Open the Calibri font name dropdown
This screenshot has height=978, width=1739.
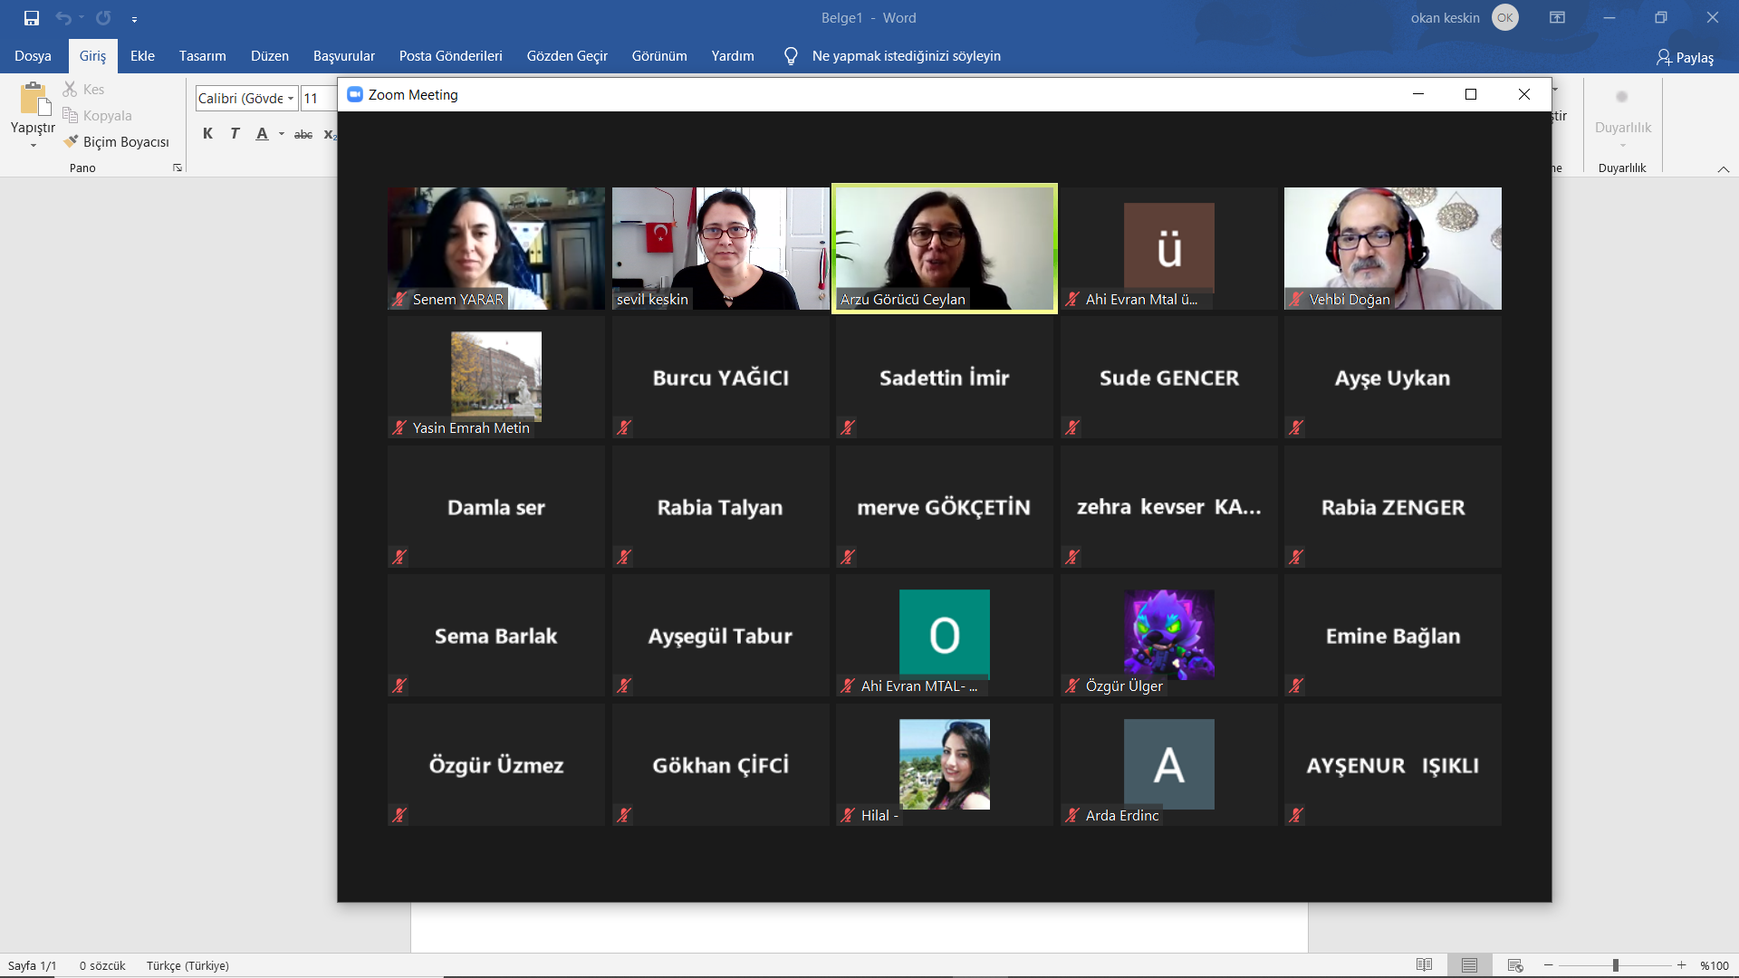coord(291,99)
